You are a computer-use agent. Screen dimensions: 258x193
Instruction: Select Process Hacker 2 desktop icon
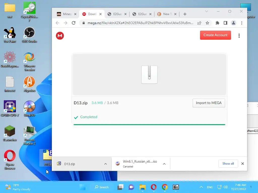(x=29, y=135)
